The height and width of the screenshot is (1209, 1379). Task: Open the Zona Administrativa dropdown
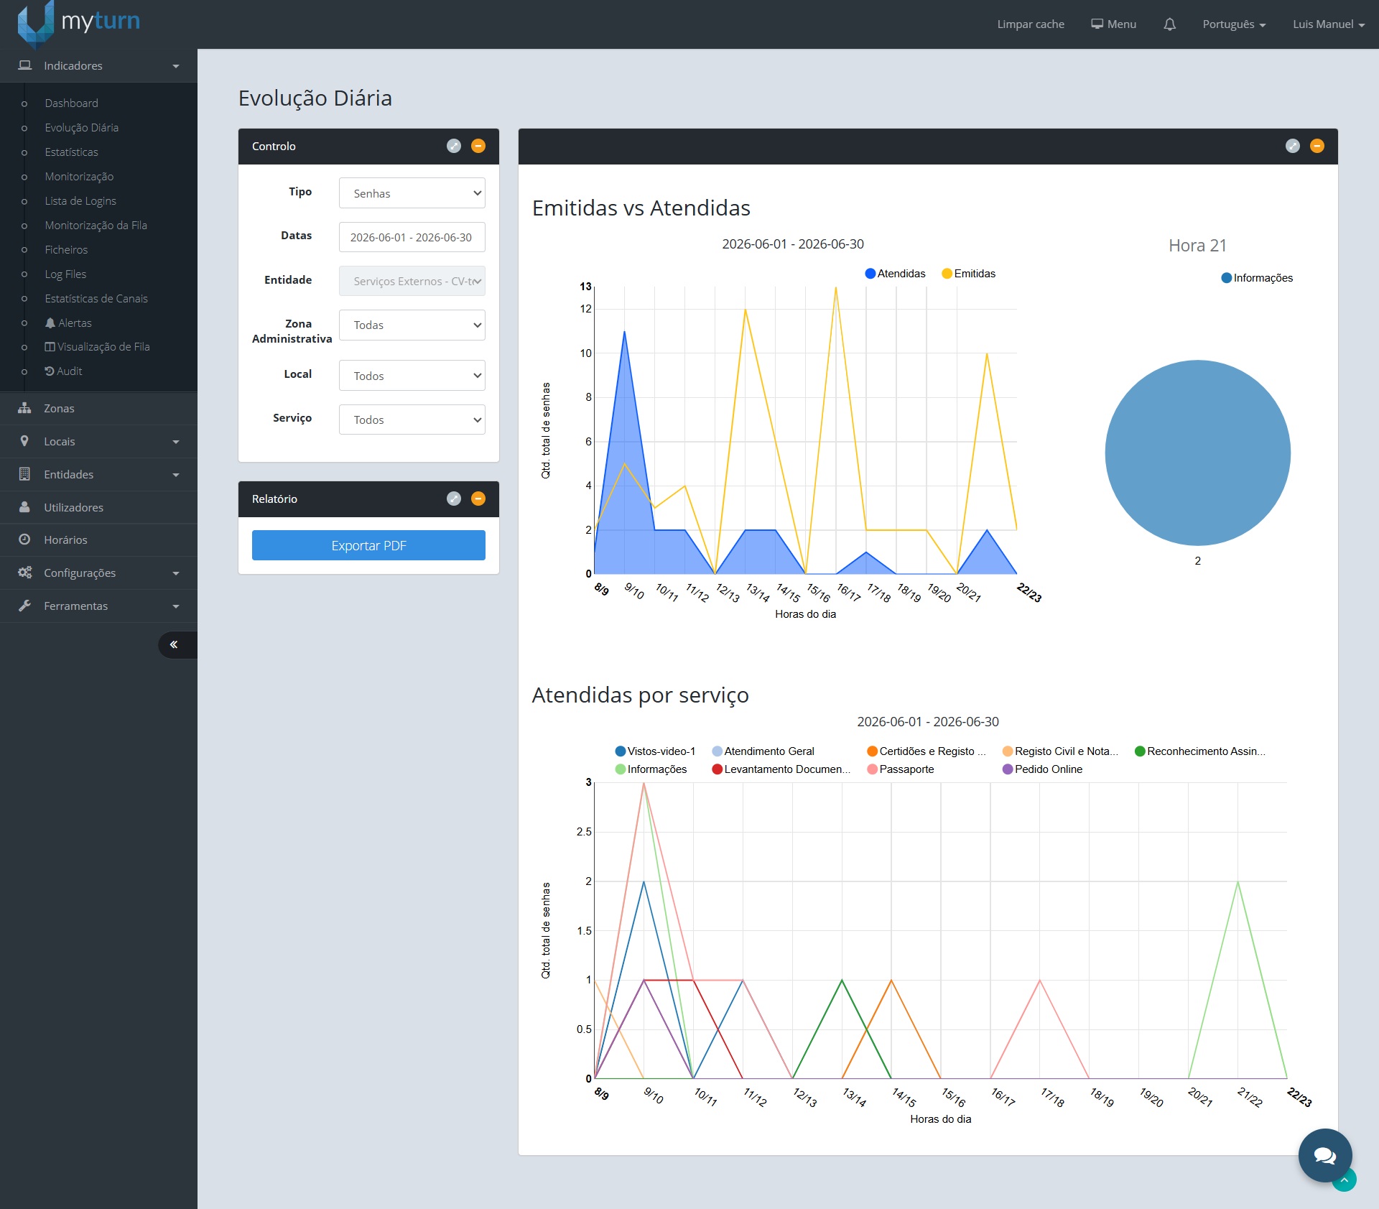point(412,325)
